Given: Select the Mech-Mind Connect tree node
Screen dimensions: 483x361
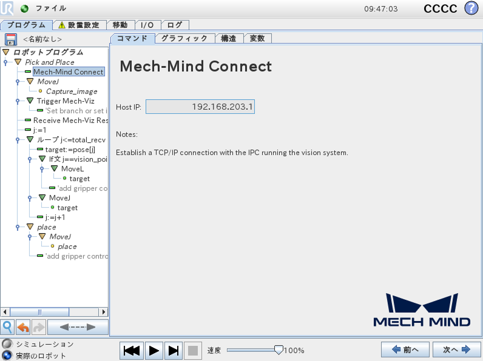Looking at the screenshot, I should click(69, 71).
